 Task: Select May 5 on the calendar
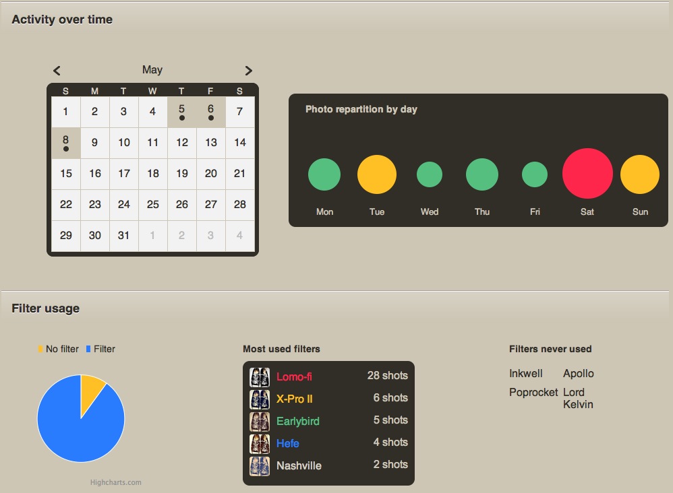(182, 111)
